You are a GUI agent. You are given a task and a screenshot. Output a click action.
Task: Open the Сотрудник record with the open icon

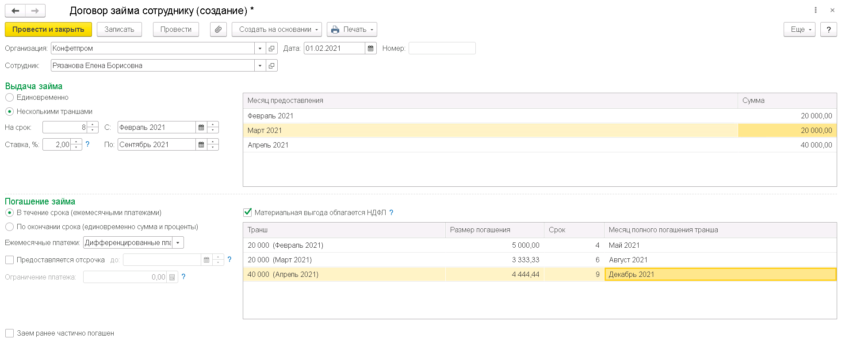coord(272,66)
